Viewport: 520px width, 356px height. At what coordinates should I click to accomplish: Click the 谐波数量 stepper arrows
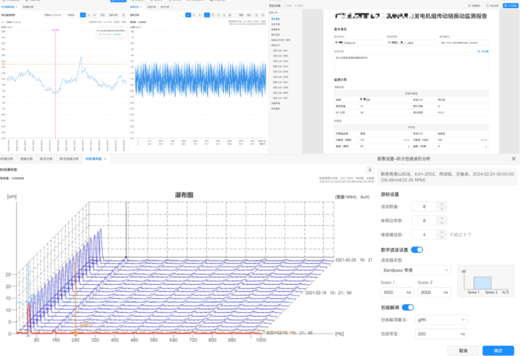[441, 205]
